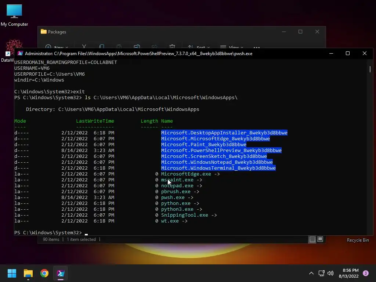The height and width of the screenshot is (282, 376).
Task: Open See more options in Packages toolbar
Action: (x=257, y=47)
